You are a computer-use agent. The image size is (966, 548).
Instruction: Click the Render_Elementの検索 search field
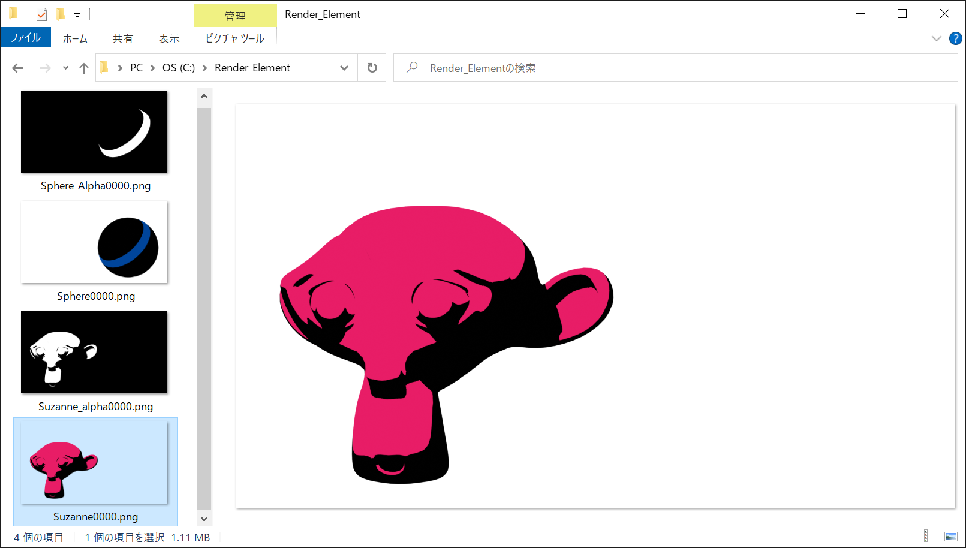pos(675,68)
